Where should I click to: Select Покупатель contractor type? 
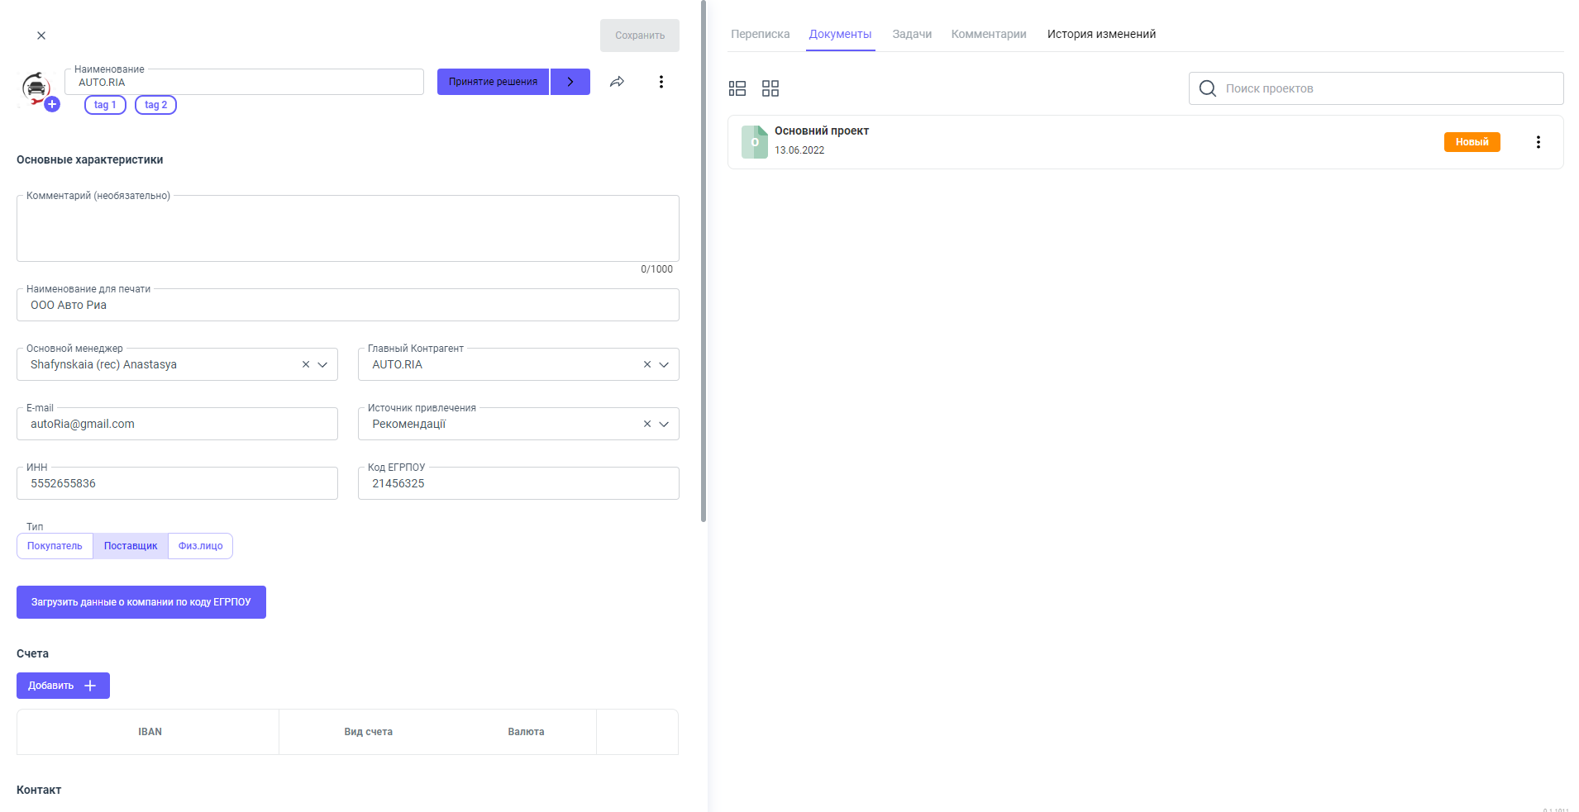click(x=55, y=546)
